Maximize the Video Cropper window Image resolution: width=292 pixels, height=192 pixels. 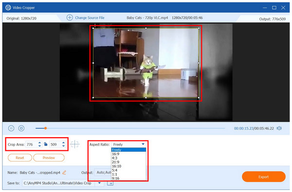274,8
